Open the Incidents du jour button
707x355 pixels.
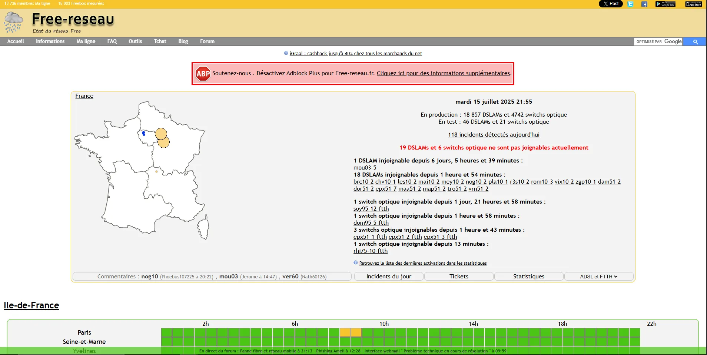tap(389, 277)
